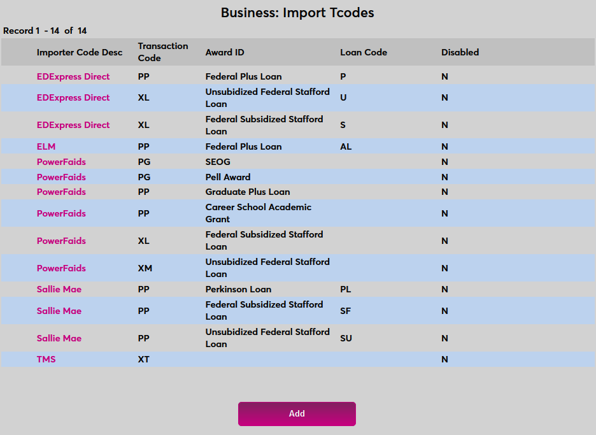
Task: Open EDExpress Direct link with loan code S
Action: [x=73, y=125]
